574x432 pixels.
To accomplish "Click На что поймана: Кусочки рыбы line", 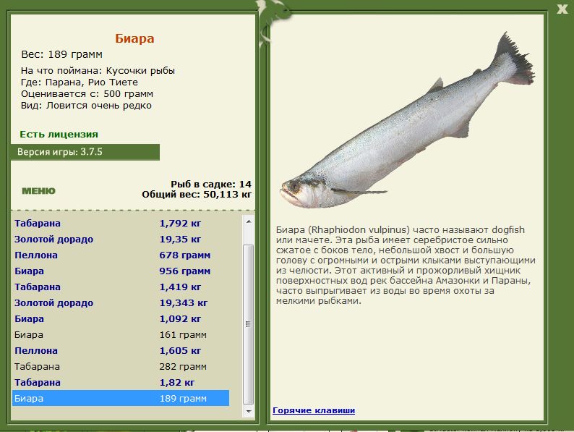I will tap(98, 71).
